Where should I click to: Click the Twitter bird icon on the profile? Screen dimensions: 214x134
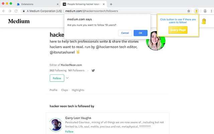click(93, 70)
